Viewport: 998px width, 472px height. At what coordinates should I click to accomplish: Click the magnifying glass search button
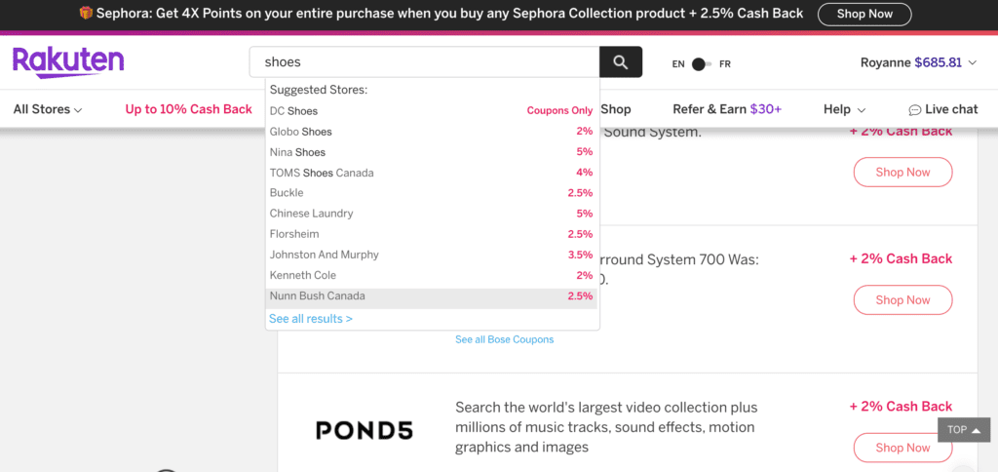pos(621,62)
